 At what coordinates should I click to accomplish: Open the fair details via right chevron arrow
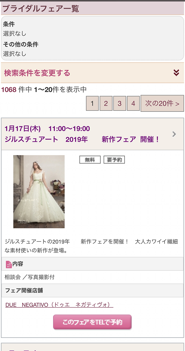(x=174, y=134)
